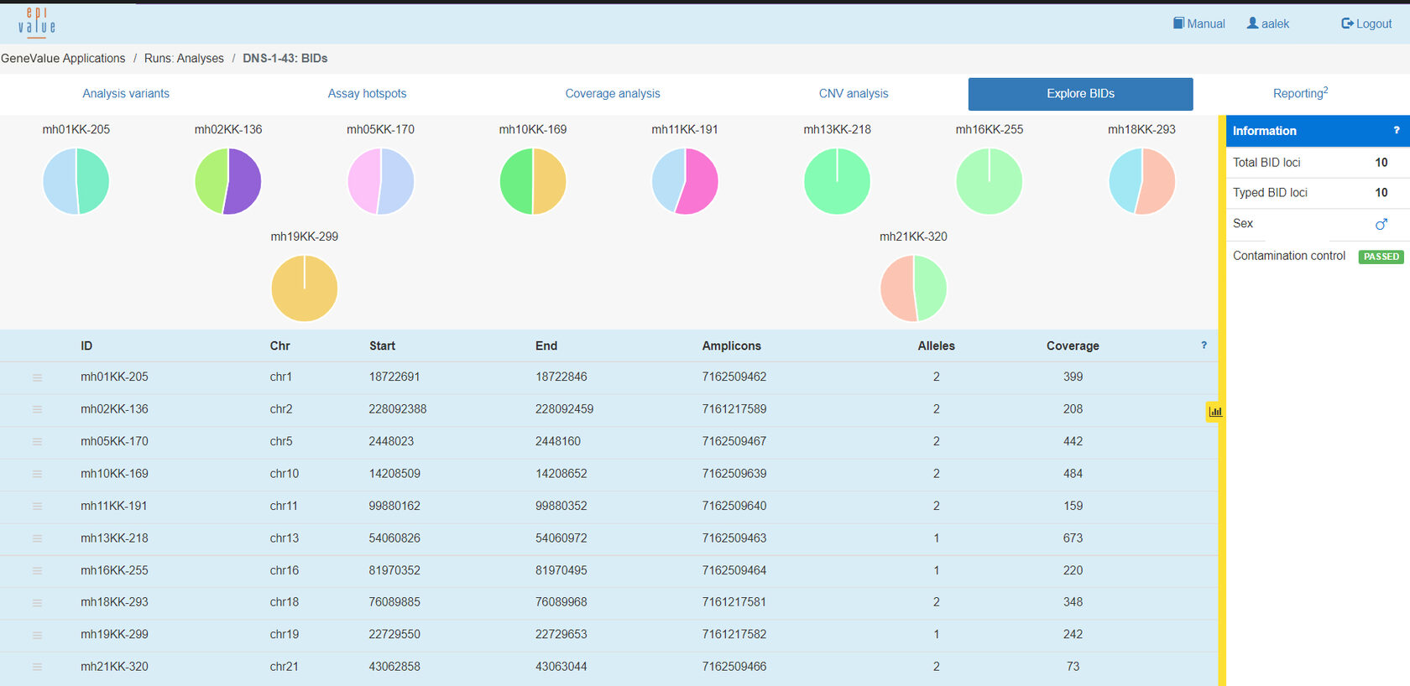The image size is (1410, 686).
Task: Open the CNV analysis tab
Action: [853, 94]
